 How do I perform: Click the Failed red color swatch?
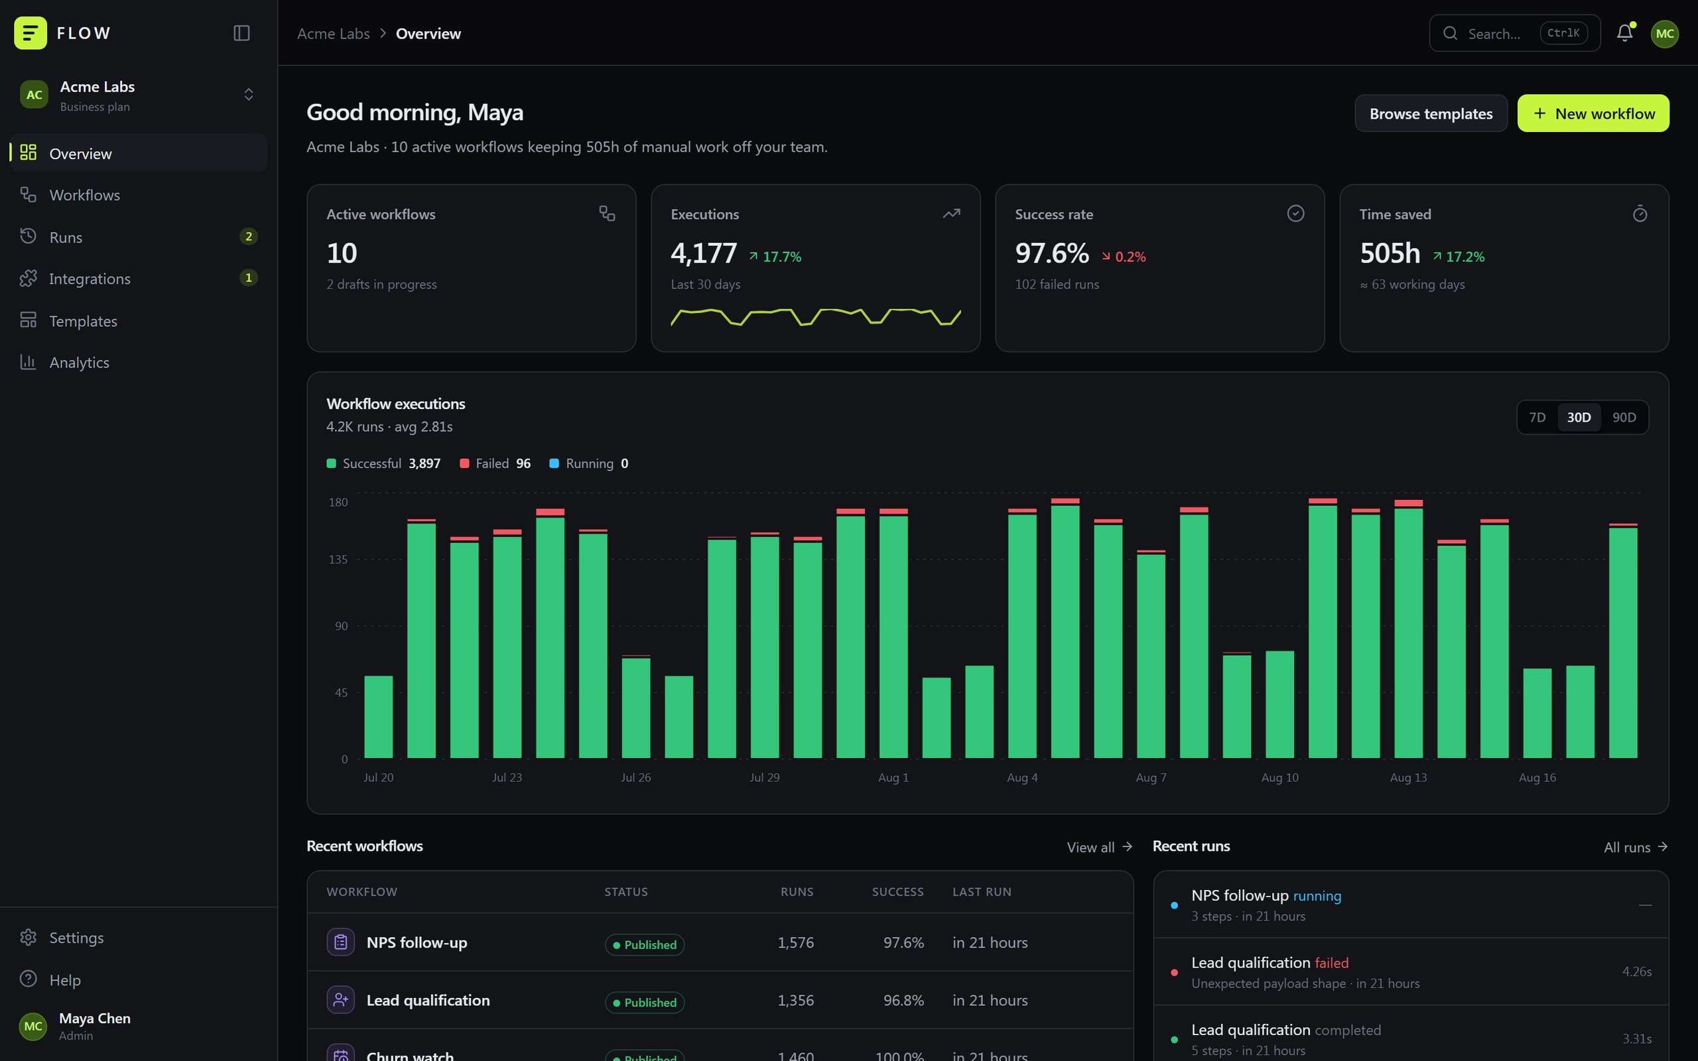pyautogui.click(x=464, y=463)
